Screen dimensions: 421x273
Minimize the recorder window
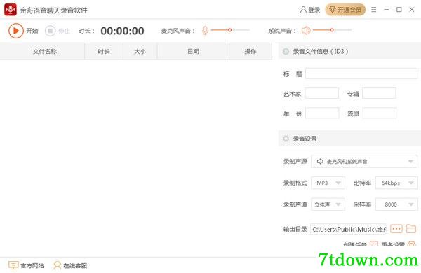click(387, 10)
